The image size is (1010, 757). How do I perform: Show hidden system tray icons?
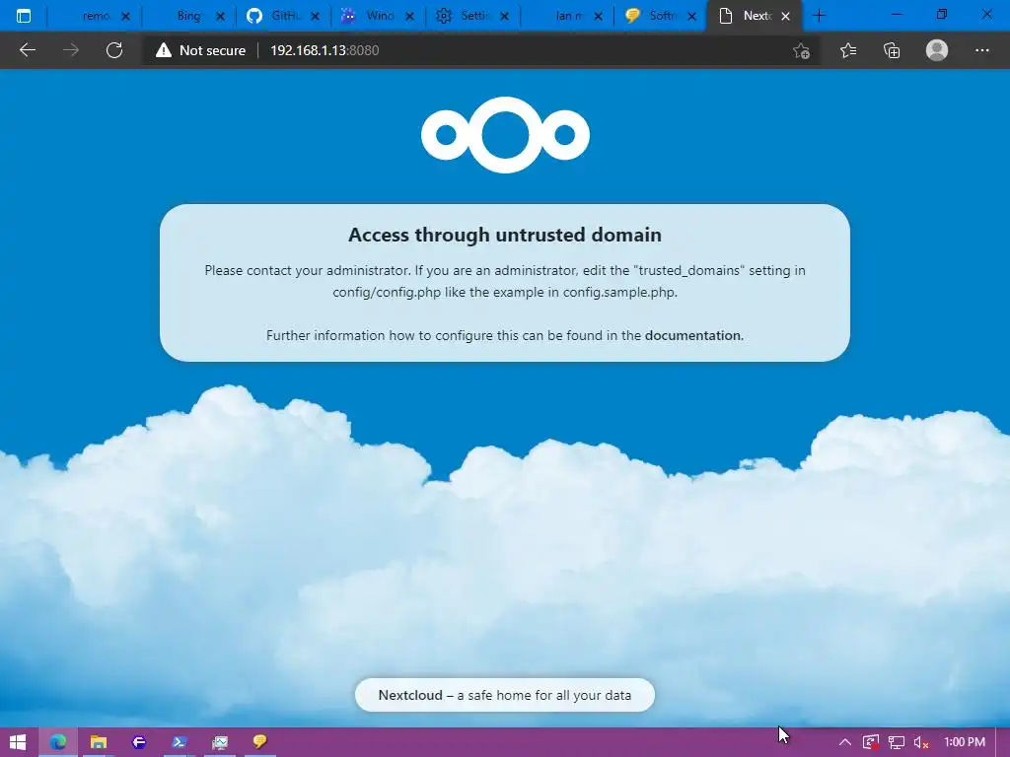coord(845,742)
